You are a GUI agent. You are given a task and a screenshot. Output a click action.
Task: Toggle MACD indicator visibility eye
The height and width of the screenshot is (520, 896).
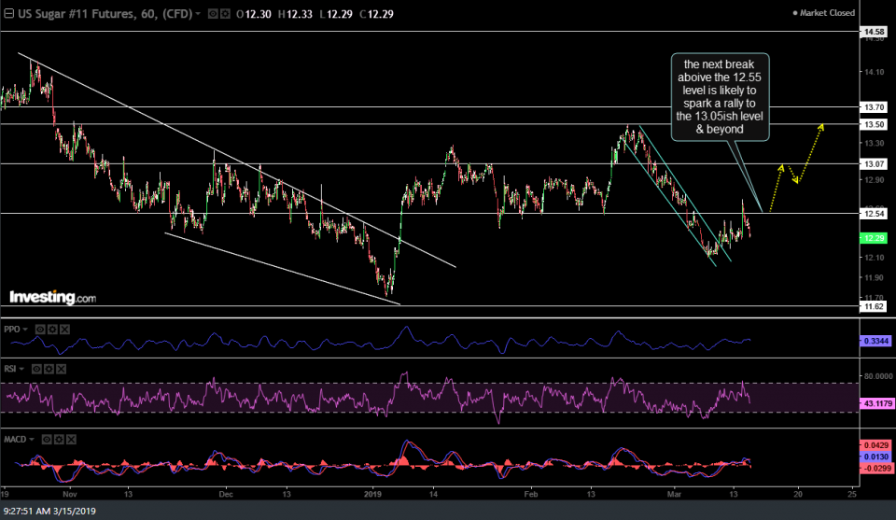[48, 439]
